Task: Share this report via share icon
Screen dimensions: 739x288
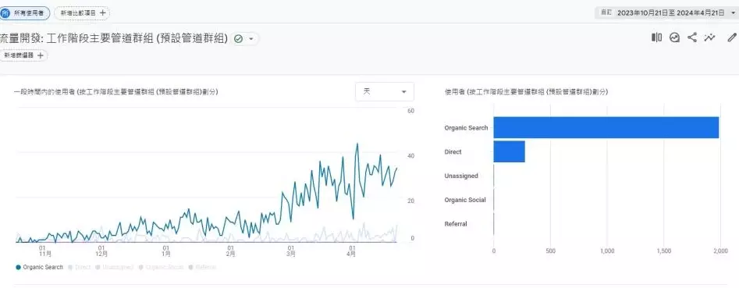Action: pos(692,37)
